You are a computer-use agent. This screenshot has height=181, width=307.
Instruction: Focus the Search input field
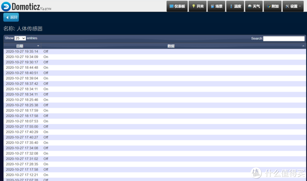point(284,39)
